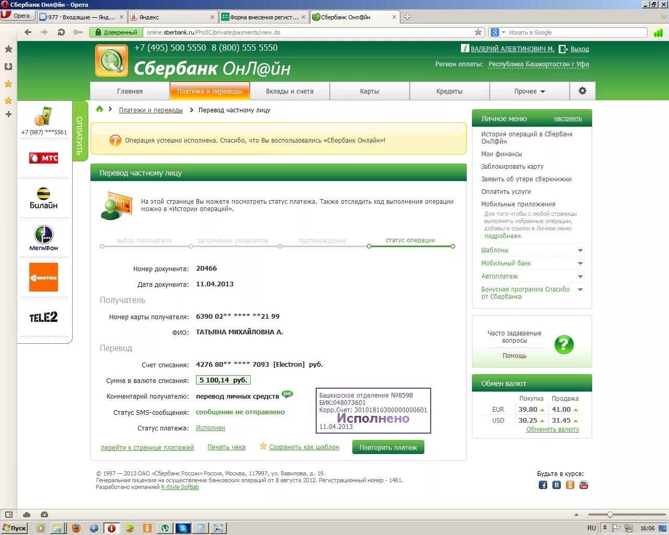Click the Исполнен status link

211,428
